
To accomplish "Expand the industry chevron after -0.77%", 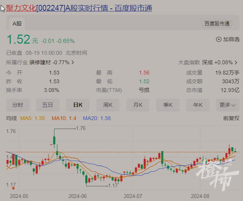I will pyautogui.click(x=73, y=63).
